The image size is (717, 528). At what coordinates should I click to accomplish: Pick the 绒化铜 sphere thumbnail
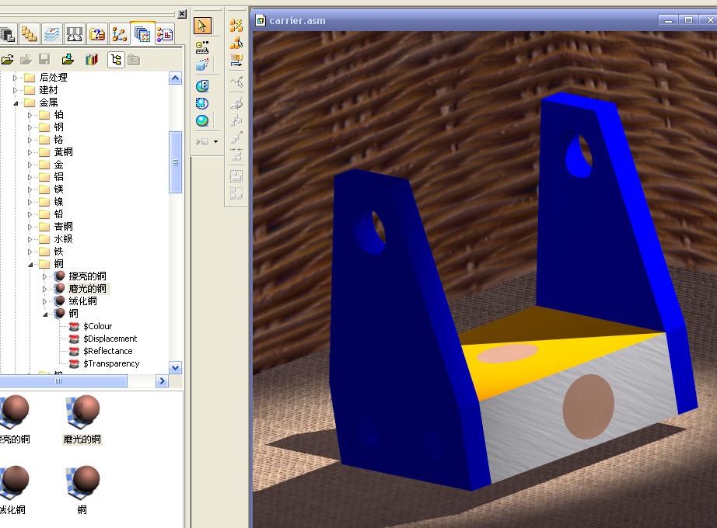tap(15, 481)
